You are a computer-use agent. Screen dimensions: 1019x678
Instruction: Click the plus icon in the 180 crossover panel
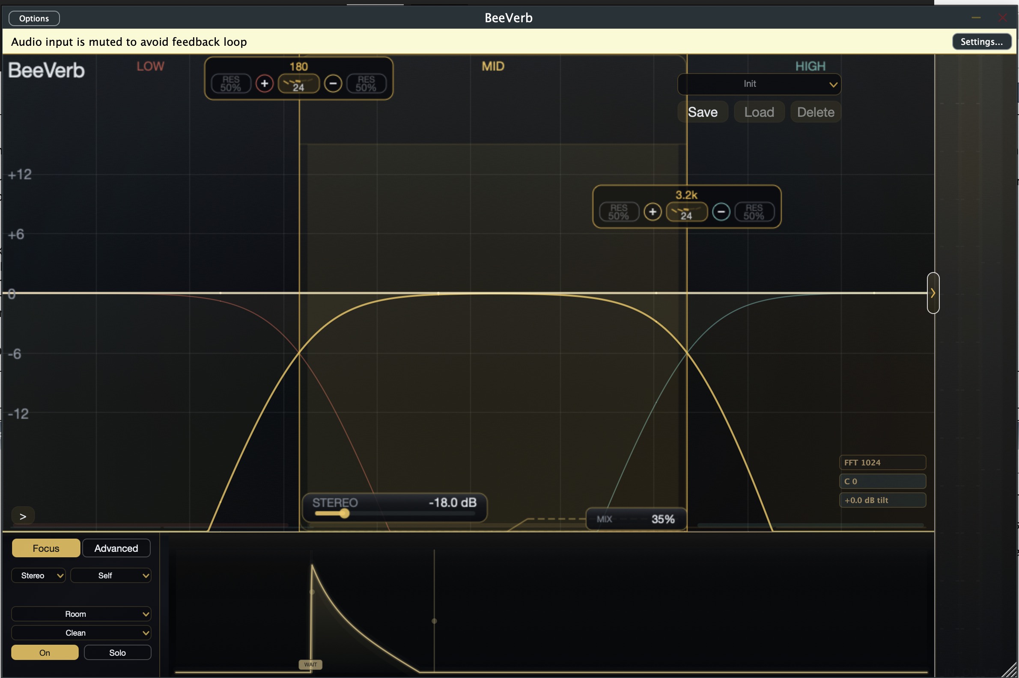264,83
